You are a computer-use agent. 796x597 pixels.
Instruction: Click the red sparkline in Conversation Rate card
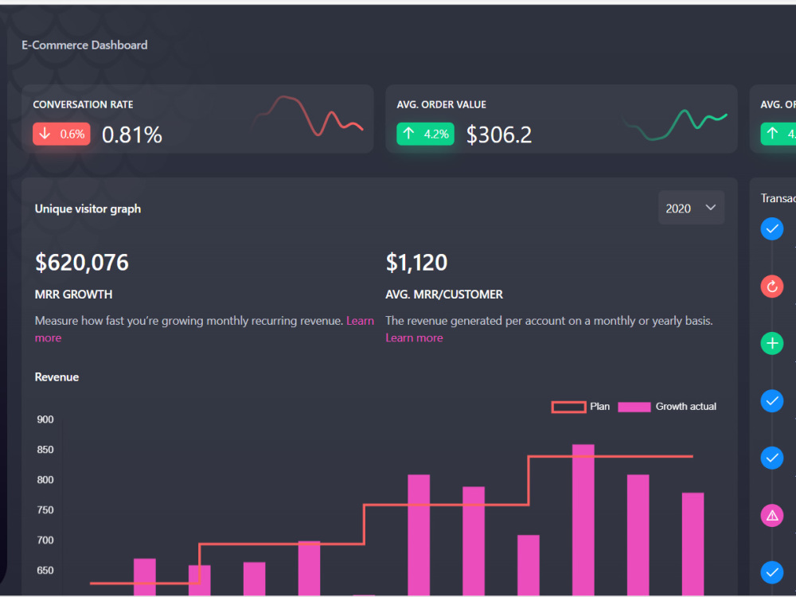pos(308,115)
